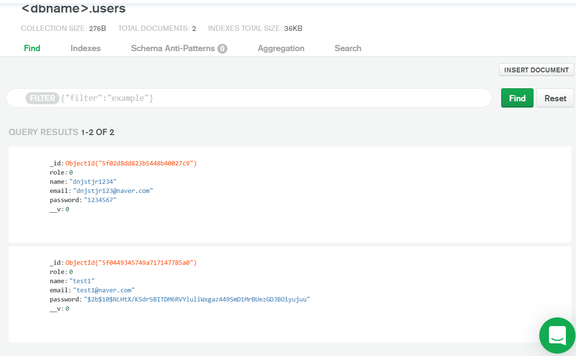Reset the current query filter
576x356 pixels.
pos(555,98)
